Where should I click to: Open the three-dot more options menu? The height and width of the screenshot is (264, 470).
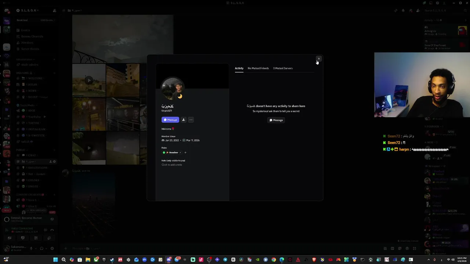191,120
